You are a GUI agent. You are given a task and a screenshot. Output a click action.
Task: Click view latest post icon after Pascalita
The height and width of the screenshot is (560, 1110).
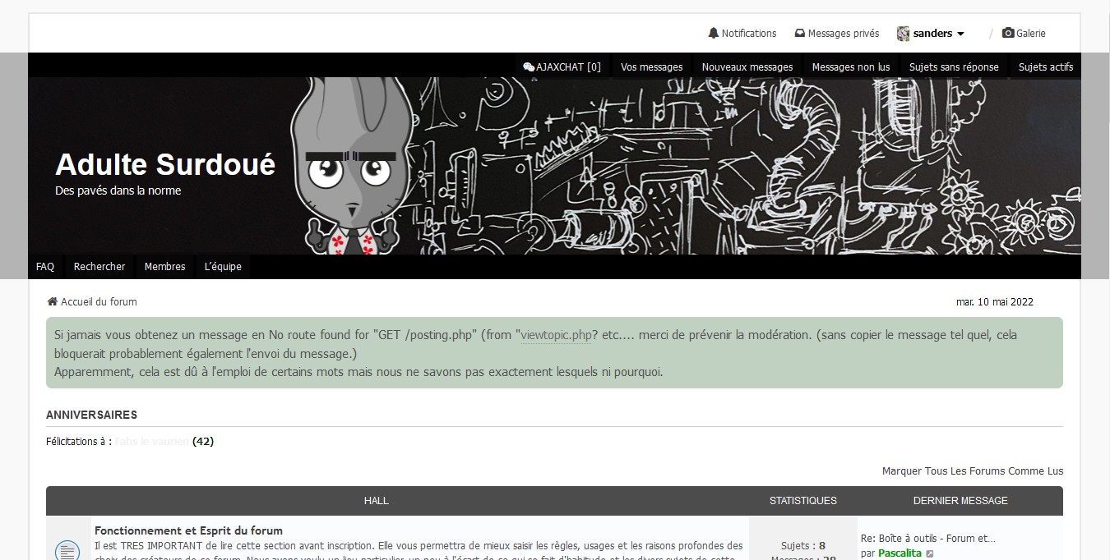[x=930, y=554]
